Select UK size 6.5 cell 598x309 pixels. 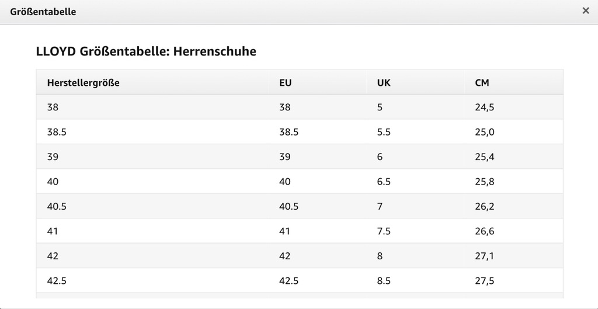[384, 182]
